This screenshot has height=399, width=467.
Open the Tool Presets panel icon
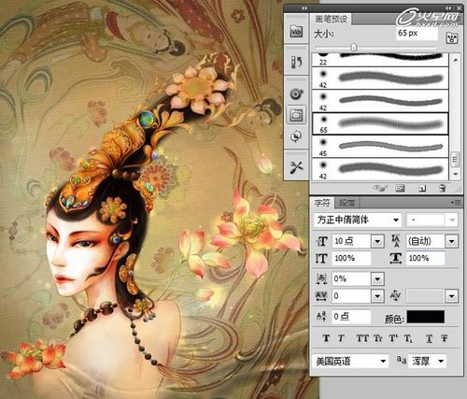pos(296,167)
